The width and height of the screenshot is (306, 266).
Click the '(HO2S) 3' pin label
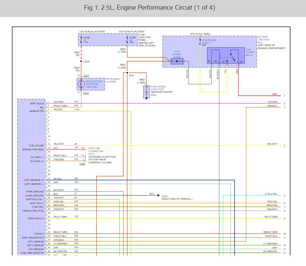[39, 234]
